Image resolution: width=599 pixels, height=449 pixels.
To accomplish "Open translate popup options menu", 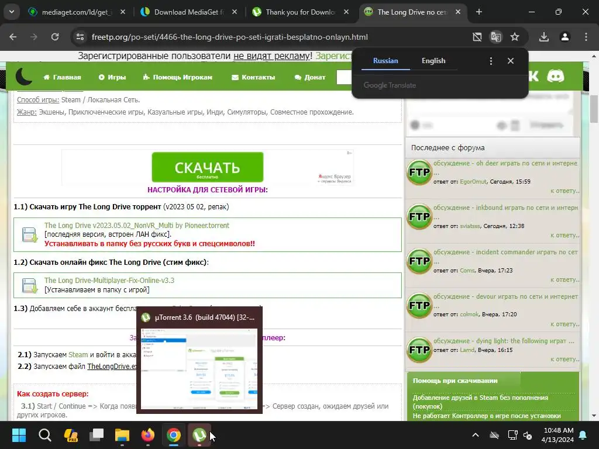I will 491,61.
